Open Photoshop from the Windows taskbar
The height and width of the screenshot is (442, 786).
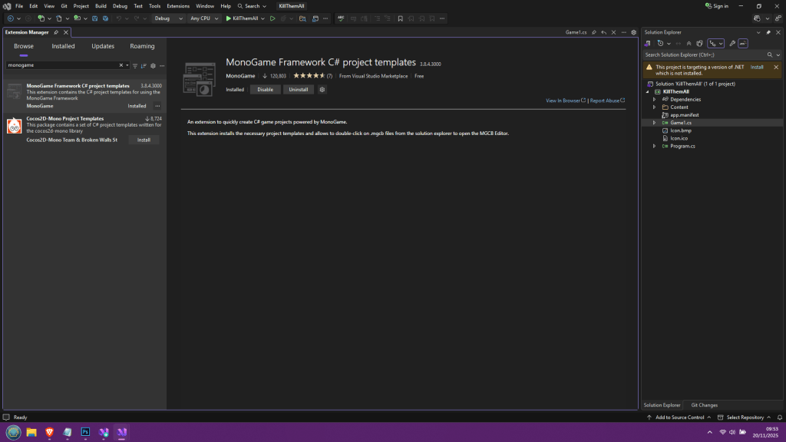(86, 433)
